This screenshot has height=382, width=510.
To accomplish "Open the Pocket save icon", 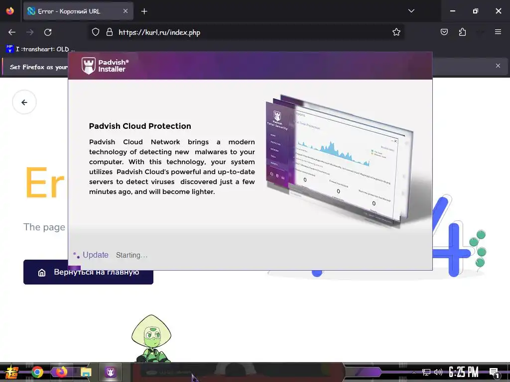I will click(x=444, y=32).
